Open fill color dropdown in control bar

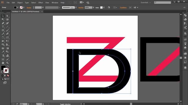pyautogui.click(x=18, y=8)
